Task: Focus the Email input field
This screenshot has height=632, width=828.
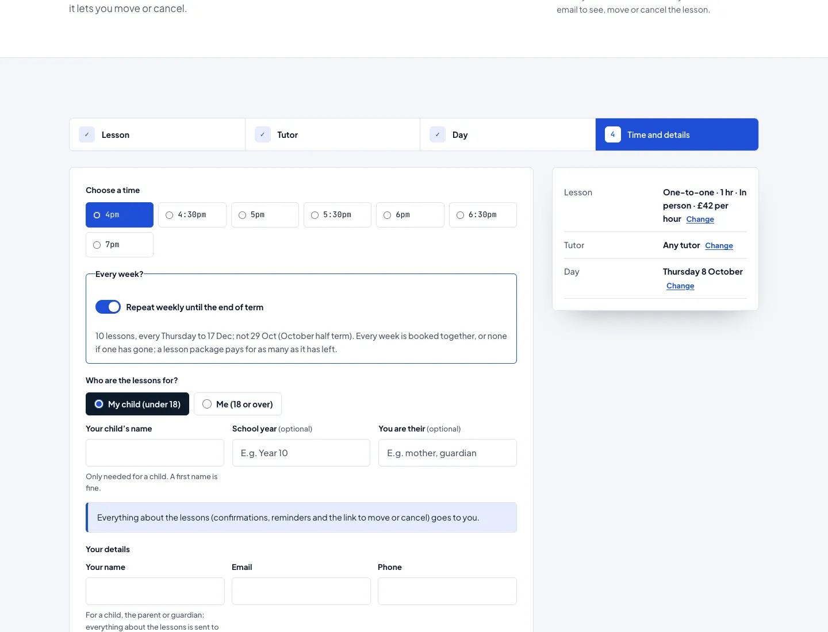Action: click(301, 591)
